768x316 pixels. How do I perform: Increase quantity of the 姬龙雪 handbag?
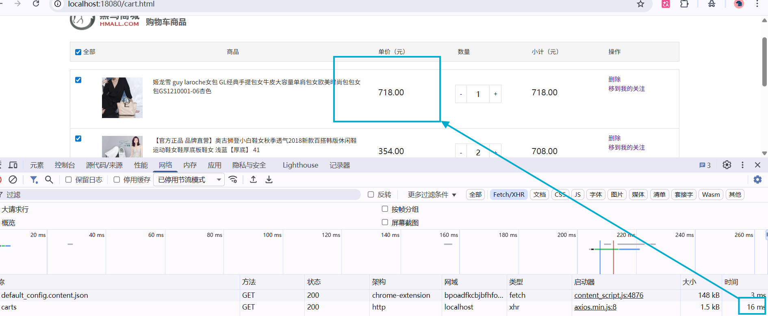click(495, 94)
